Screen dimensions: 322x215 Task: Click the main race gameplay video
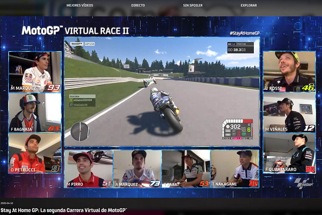pyautogui.click(x=162, y=92)
